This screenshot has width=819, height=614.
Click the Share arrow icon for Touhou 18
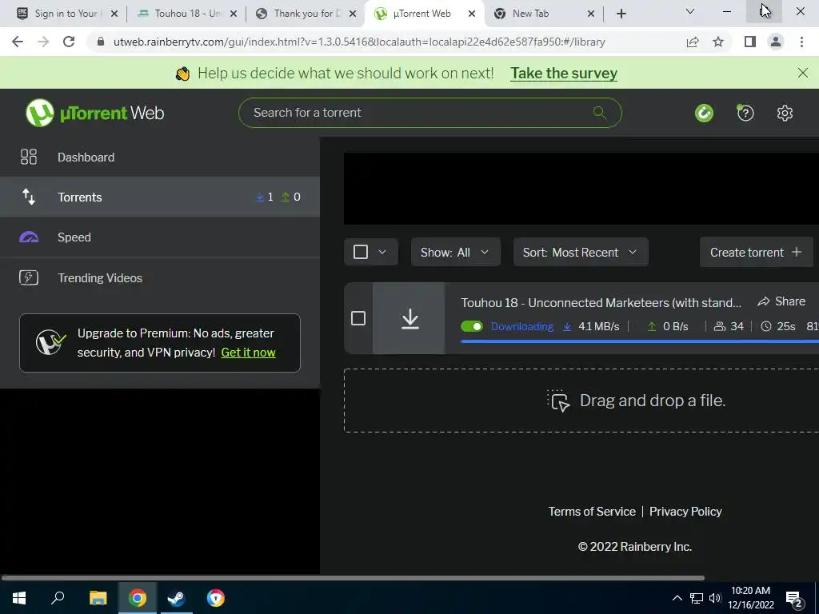(764, 301)
